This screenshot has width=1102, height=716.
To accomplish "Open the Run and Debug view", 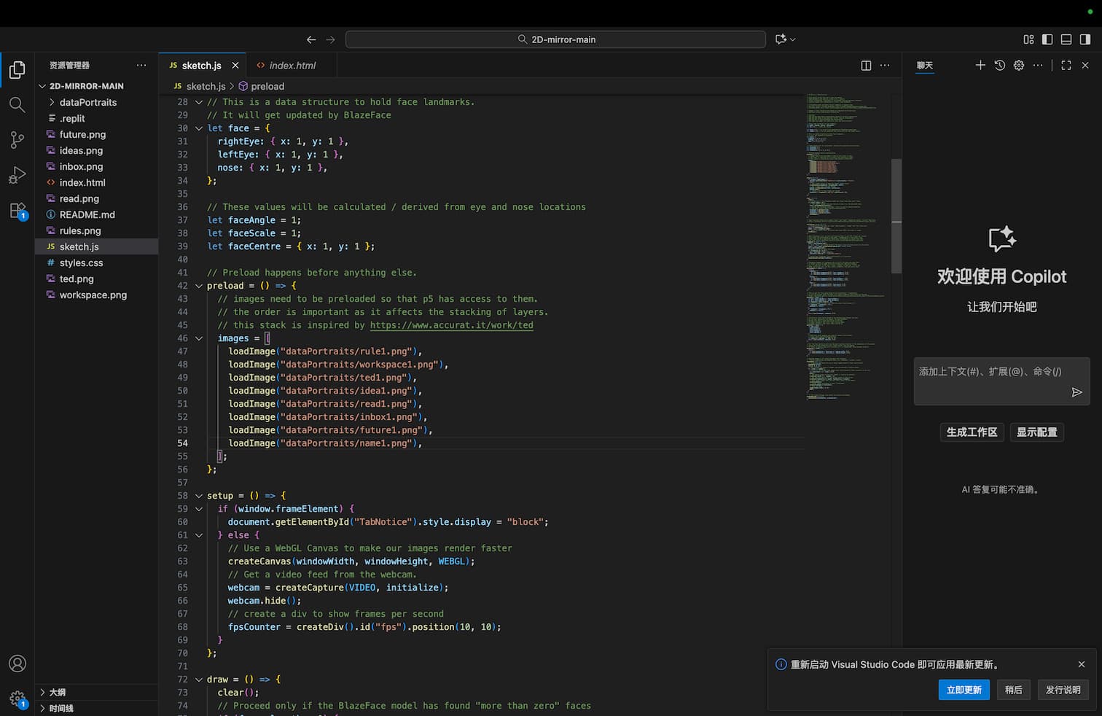I will pos(17,175).
